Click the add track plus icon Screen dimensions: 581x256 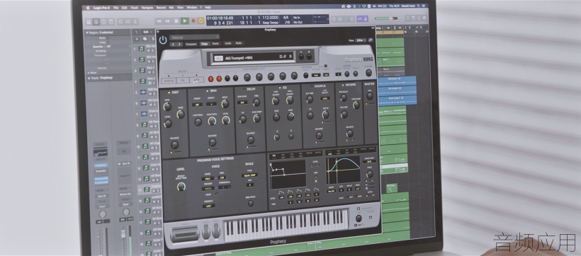[x=137, y=39]
